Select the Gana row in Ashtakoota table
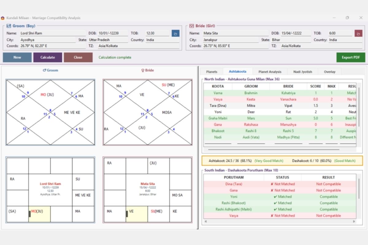Screen dimensions: 368x245 [280, 125]
